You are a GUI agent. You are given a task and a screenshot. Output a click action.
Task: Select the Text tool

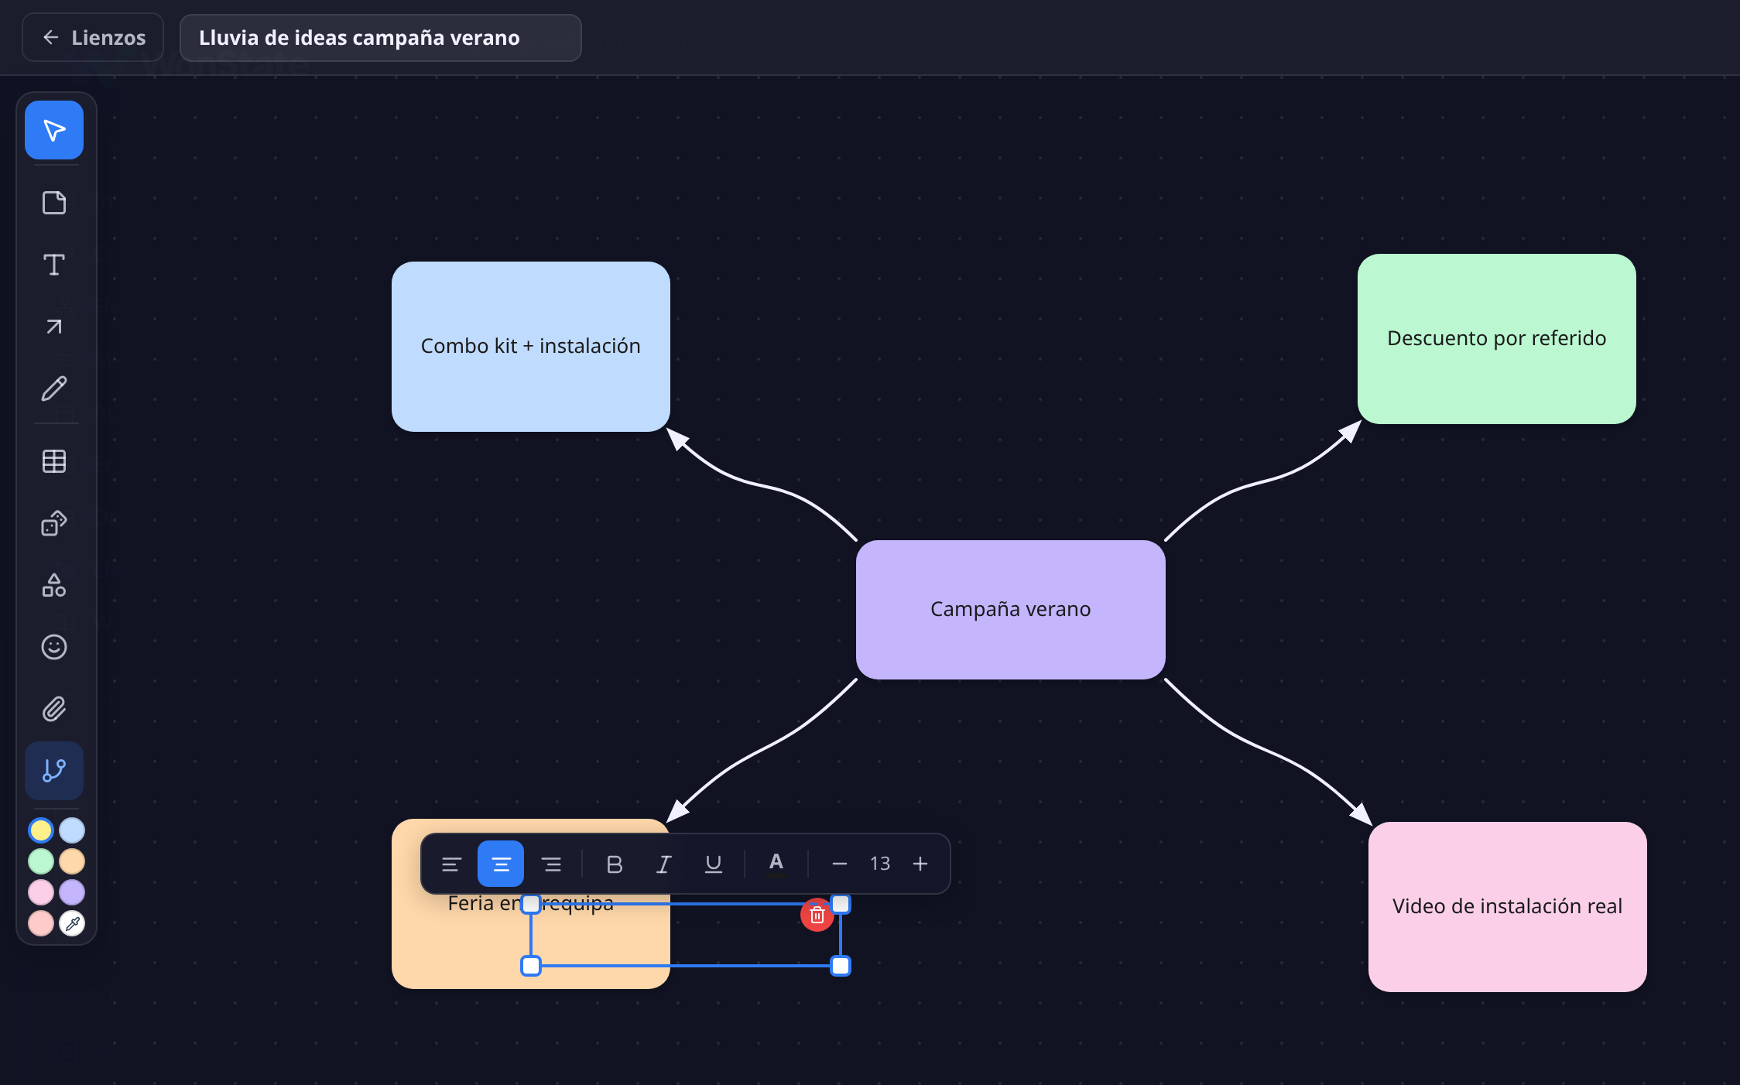tap(54, 265)
